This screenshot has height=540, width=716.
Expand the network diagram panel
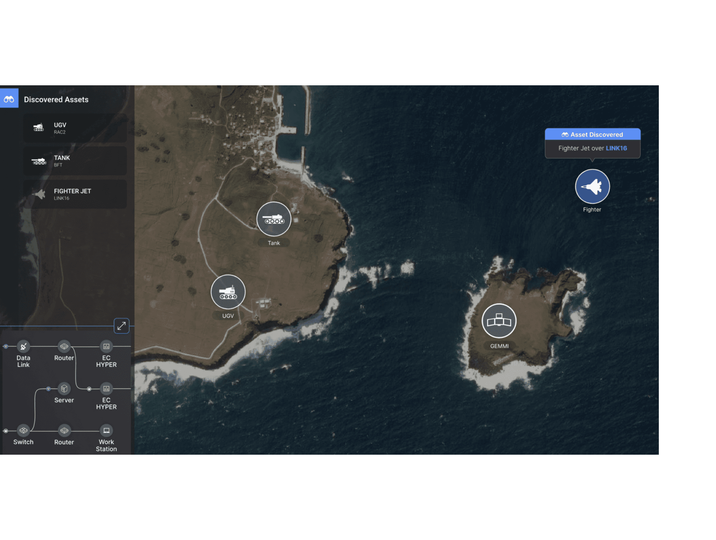pyautogui.click(x=122, y=326)
